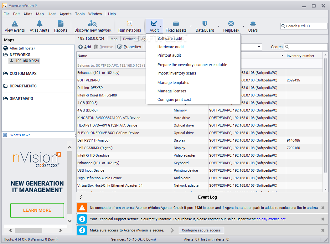Viewport: 330px width, 244px height.
Task: Open sales@axence.net email link
Action: click(x=271, y=219)
